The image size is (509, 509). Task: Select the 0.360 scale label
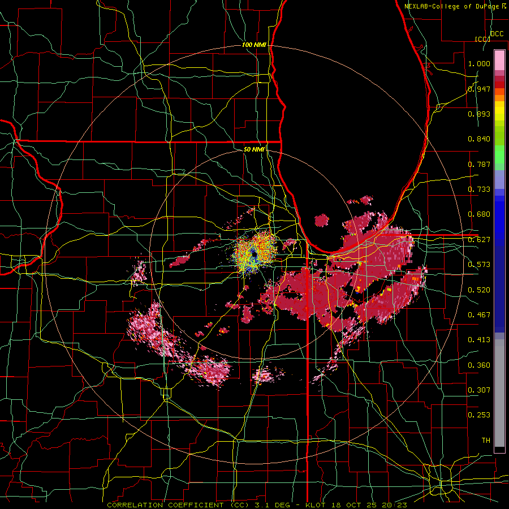(479, 365)
